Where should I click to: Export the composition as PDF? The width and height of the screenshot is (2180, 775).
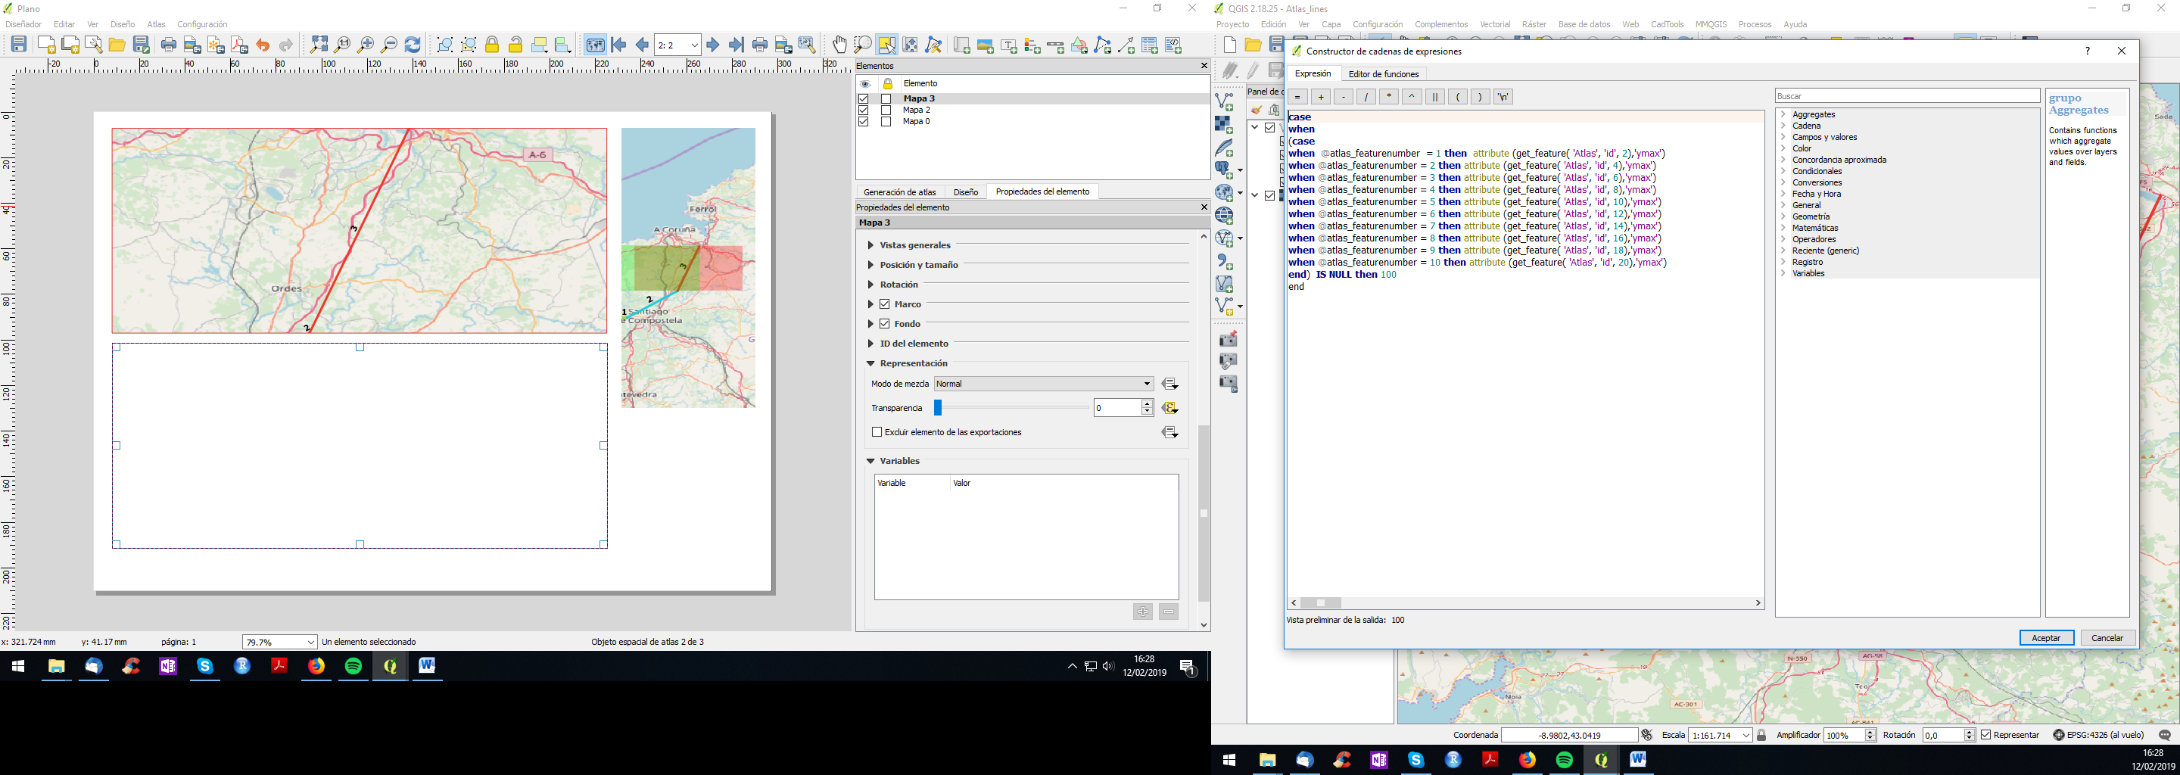[239, 45]
